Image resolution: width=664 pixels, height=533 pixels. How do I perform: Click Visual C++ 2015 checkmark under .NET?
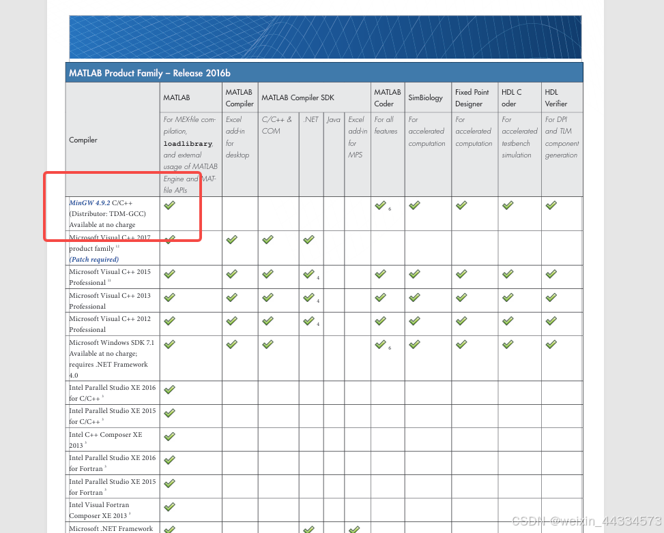tap(308, 274)
